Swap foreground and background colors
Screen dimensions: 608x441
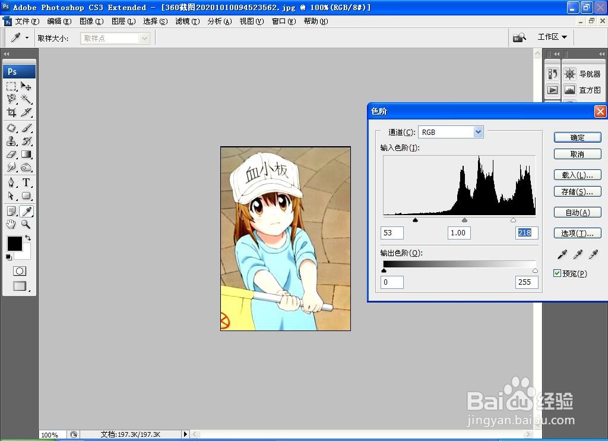pyautogui.click(x=28, y=238)
